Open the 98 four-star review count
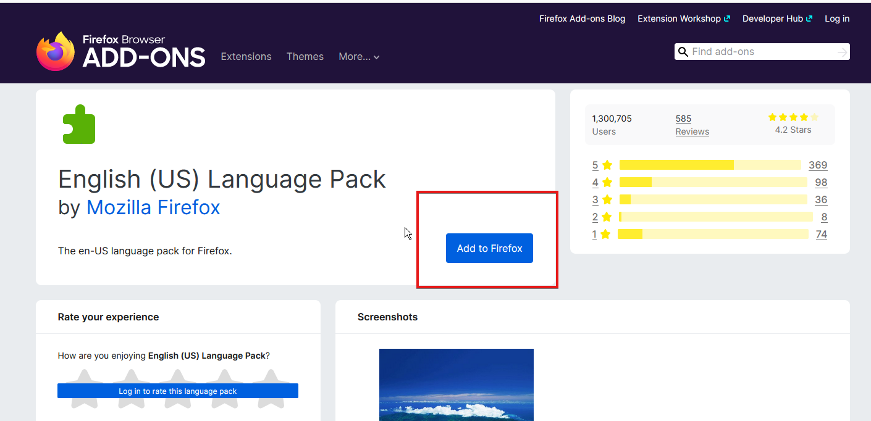The image size is (871, 421). (x=821, y=182)
